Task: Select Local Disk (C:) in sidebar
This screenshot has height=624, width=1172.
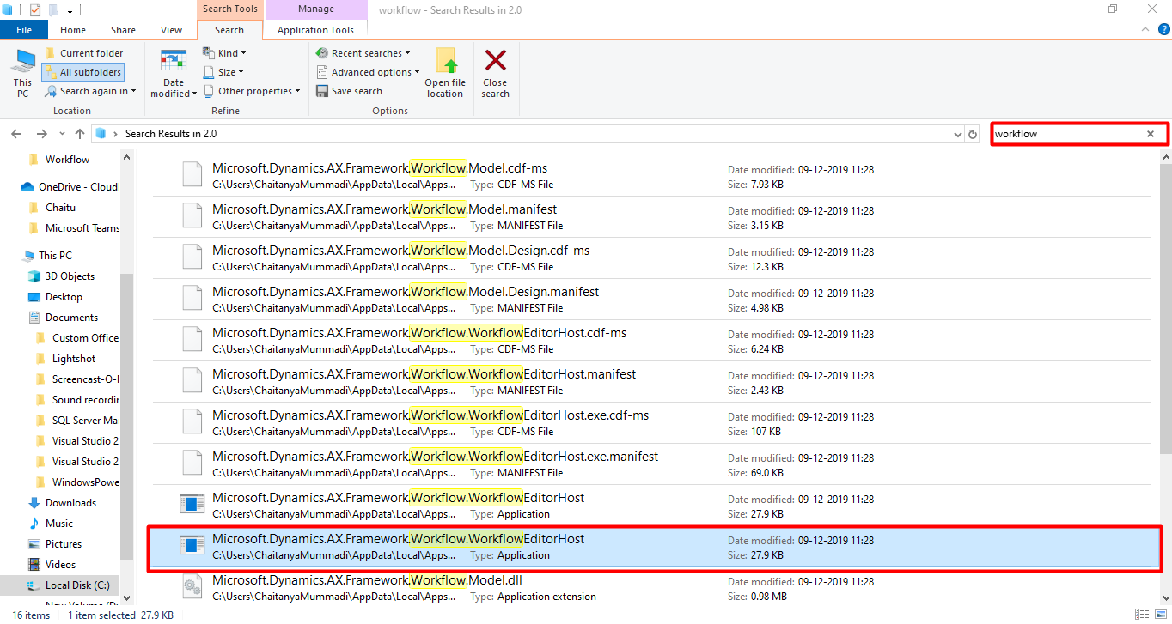Action: tap(77, 585)
